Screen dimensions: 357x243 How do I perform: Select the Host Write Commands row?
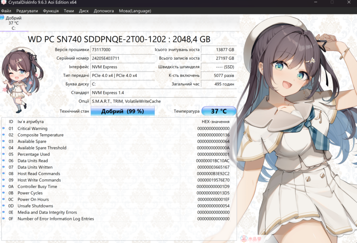pos(116,180)
